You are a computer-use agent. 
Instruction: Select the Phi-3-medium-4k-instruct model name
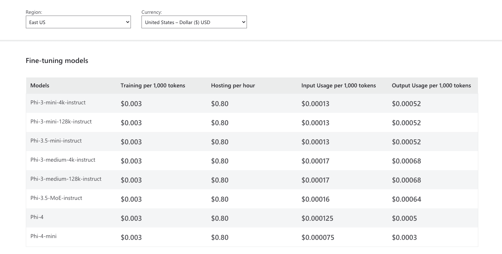click(x=63, y=160)
